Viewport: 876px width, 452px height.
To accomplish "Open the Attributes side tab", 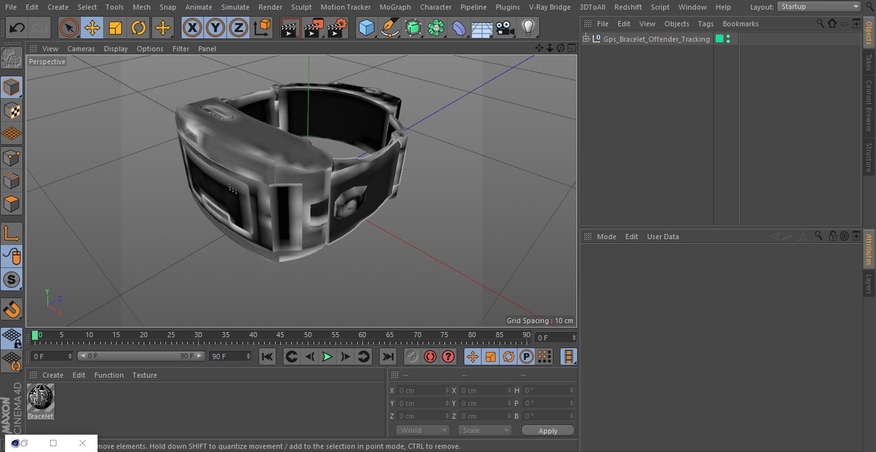I will click(869, 249).
